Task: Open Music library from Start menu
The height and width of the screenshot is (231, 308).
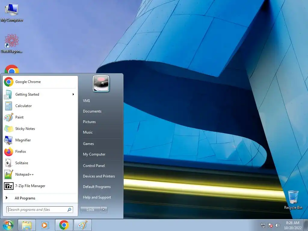Action: coord(88,132)
